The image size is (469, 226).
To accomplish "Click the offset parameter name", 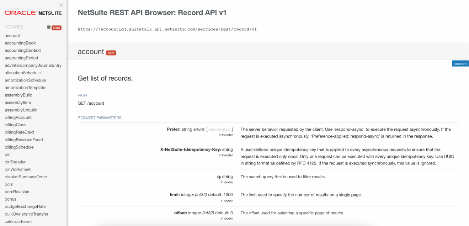I will 181,213.
